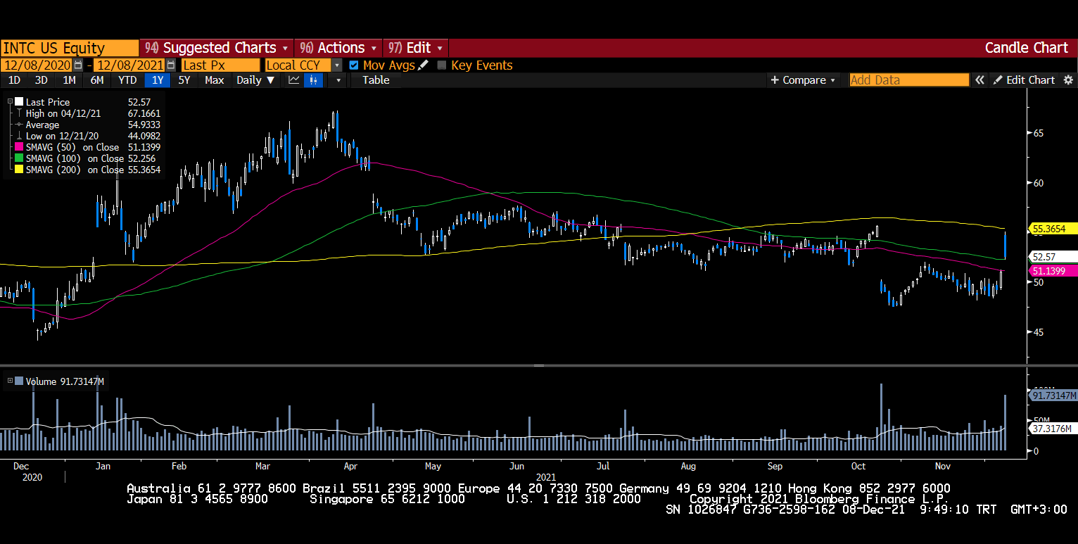Enable the Key Events checkbox
1078x544 pixels.
click(x=442, y=65)
